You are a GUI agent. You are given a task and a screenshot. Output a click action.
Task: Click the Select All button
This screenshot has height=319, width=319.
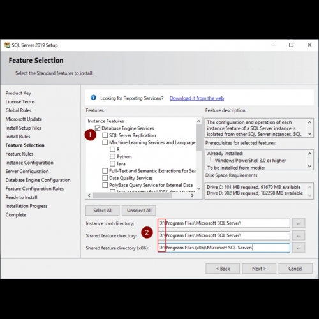tap(103, 211)
